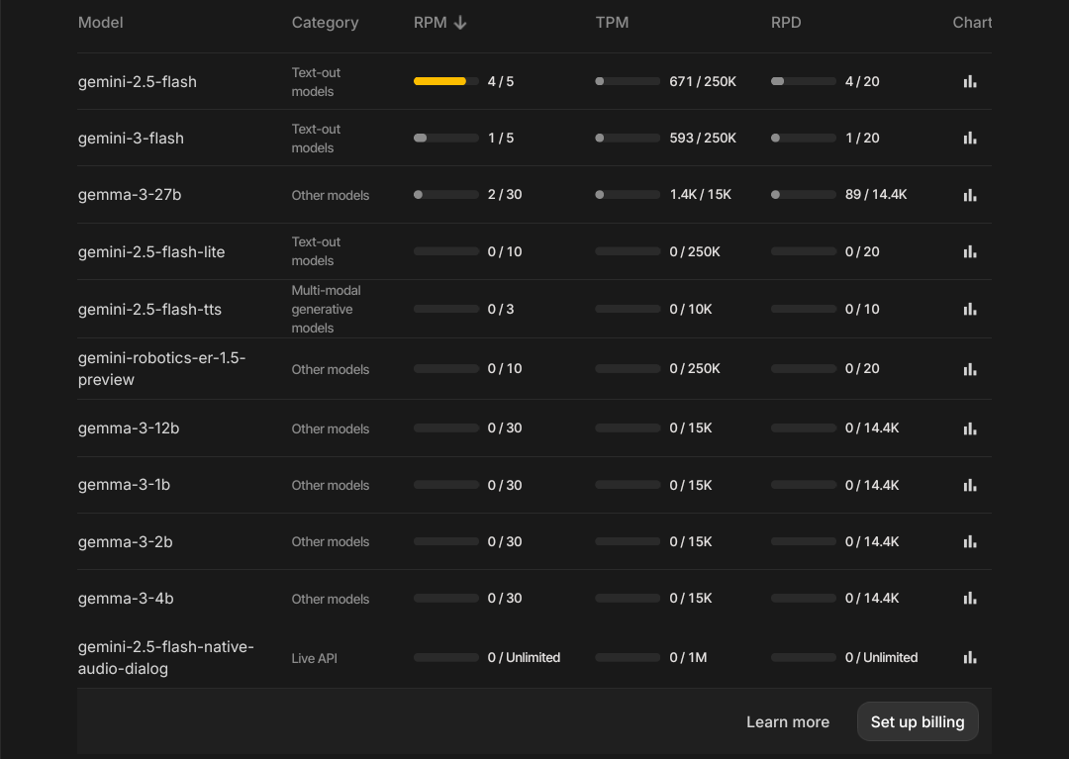Select gemini-2.5-flash-native-audio-dialog model name
Image resolution: width=1069 pixels, height=759 pixels.
pyautogui.click(x=165, y=657)
